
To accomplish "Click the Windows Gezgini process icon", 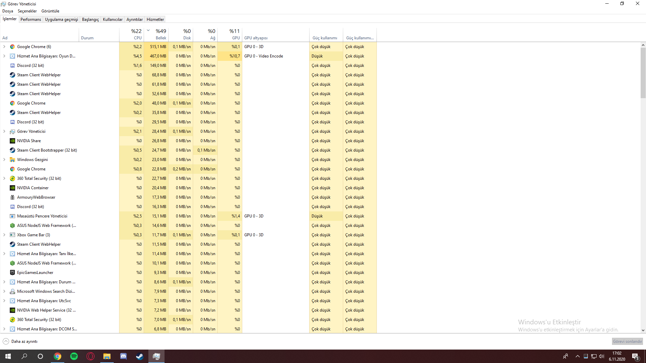I will click(x=12, y=160).
